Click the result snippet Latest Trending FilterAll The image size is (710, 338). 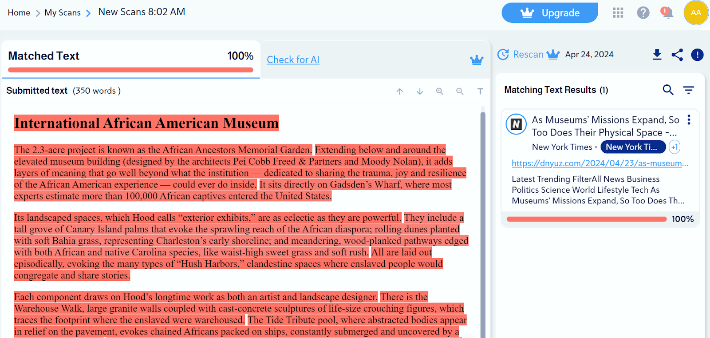pyautogui.click(x=598, y=190)
